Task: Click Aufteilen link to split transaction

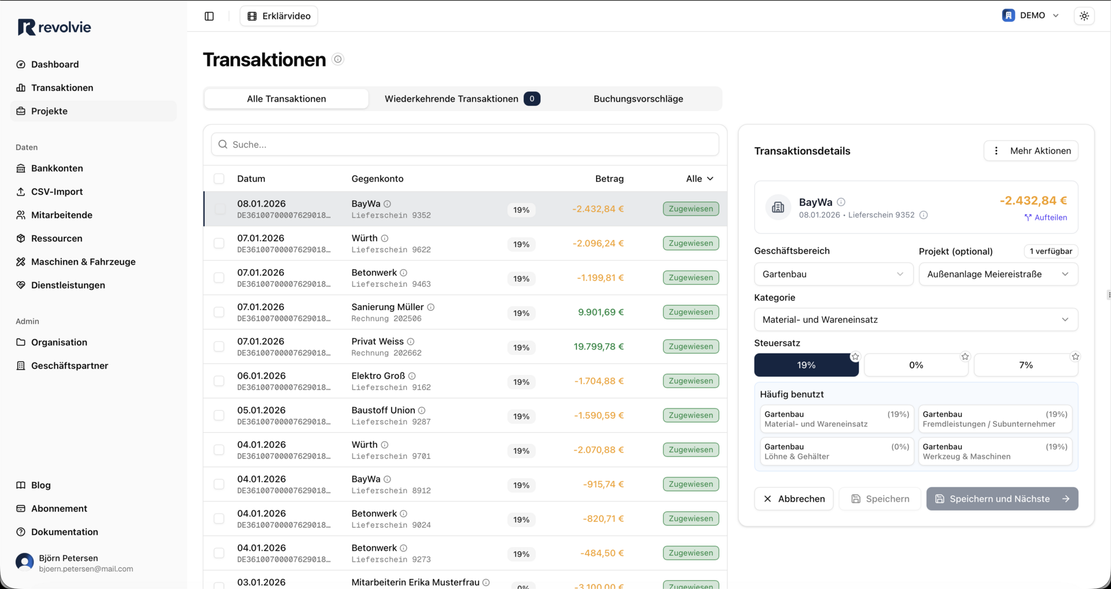Action: tap(1045, 218)
